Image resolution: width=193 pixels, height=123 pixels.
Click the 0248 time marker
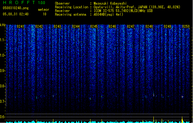click(x=149, y=26)
